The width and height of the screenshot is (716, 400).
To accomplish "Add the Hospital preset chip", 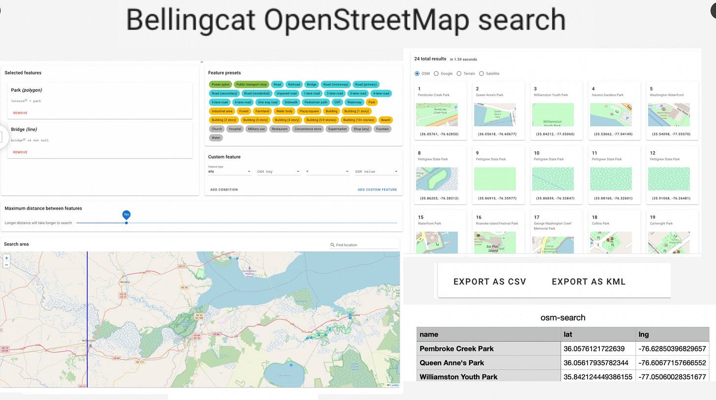I will pos(235,129).
